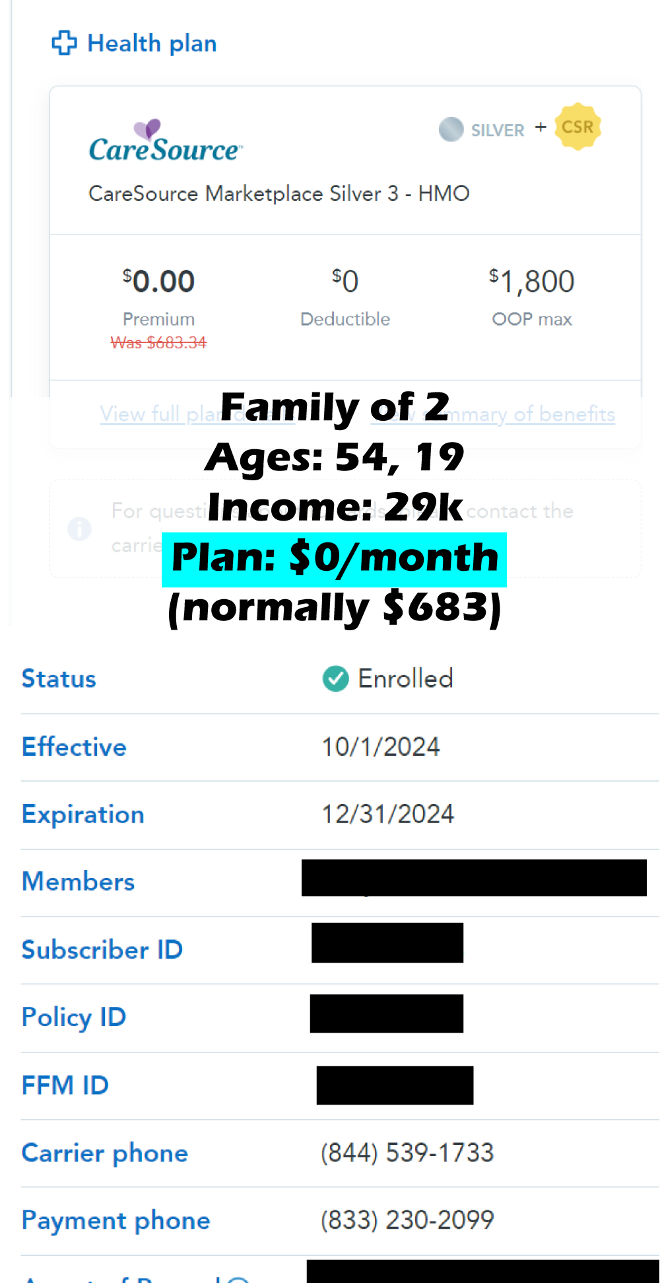Viewport: 660px width, 1283px height.
Task: Click the effective date 10/1/2024
Action: [381, 747]
